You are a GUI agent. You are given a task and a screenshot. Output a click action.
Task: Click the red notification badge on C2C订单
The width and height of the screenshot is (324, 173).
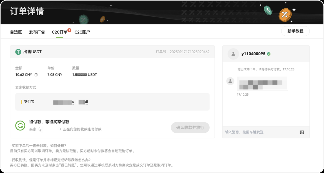tap(69, 30)
